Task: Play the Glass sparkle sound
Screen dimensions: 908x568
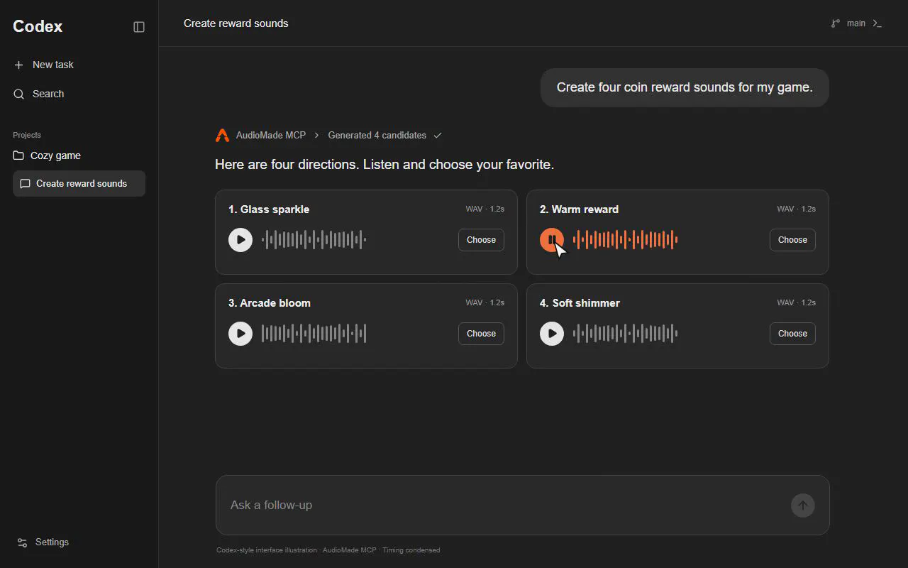Action: [240, 240]
